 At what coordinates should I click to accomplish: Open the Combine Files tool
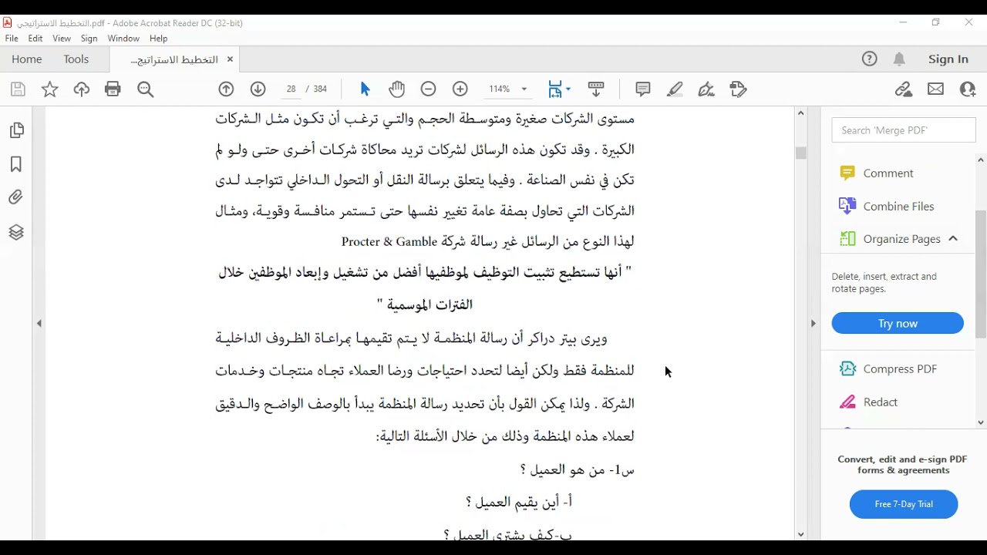888,206
